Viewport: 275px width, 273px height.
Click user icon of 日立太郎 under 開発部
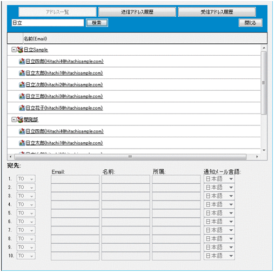click(22, 143)
